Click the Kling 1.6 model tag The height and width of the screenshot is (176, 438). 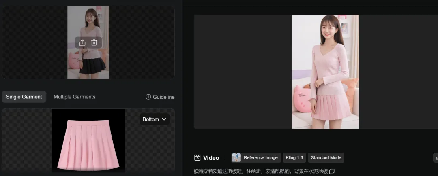(x=294, y=158)
